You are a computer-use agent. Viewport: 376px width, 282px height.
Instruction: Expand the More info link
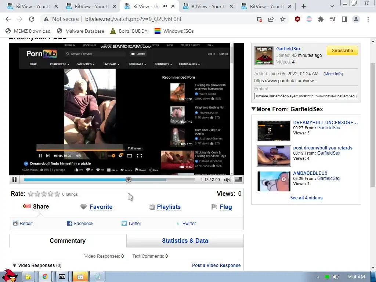pyautogui.click(x=333, y=74)
